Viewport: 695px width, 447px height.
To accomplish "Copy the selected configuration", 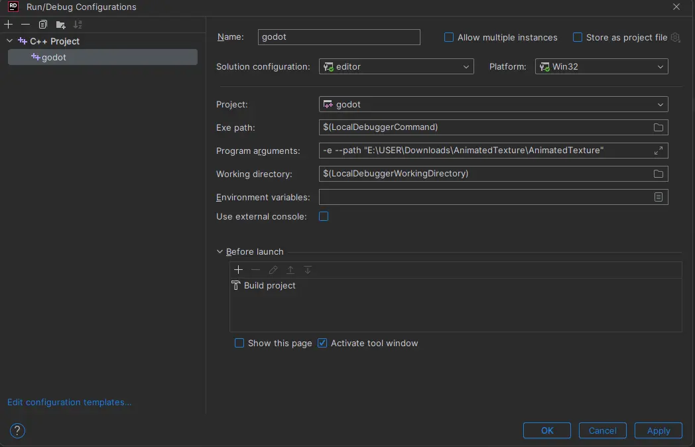I will (42, 25).
